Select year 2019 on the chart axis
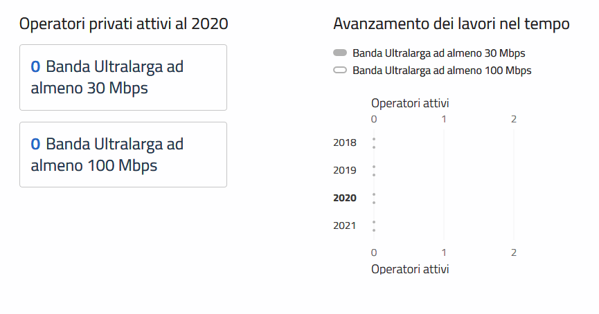This screenshot has height=314, width=599. coord(345,170)
